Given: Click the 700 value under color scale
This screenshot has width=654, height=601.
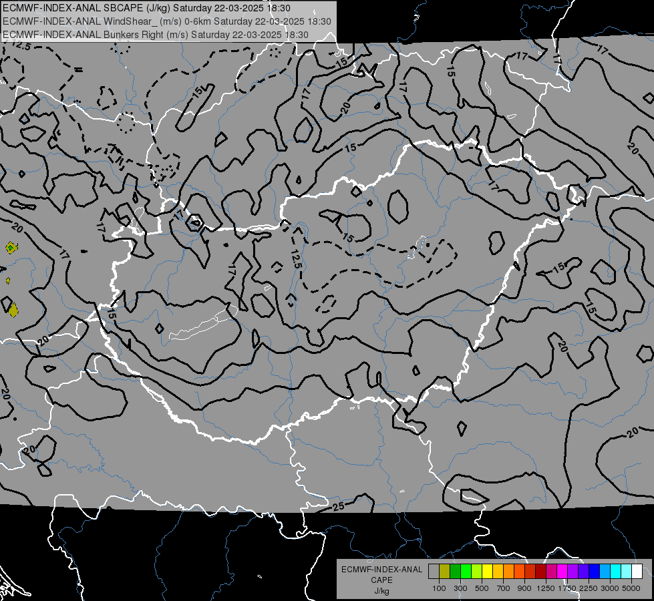Looking at the screenshot, I should (504, 588).
